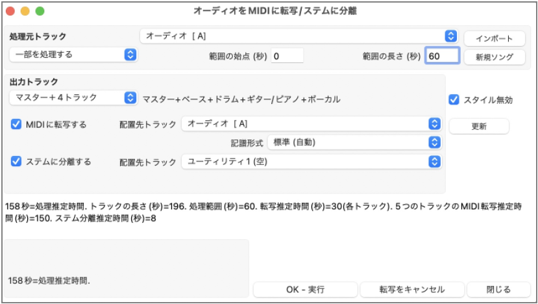Screen dimensions: 538x304
Task: Click the 範囲の始点 (秒) input field
Action: pyautogui.click(x=287, y=56)
